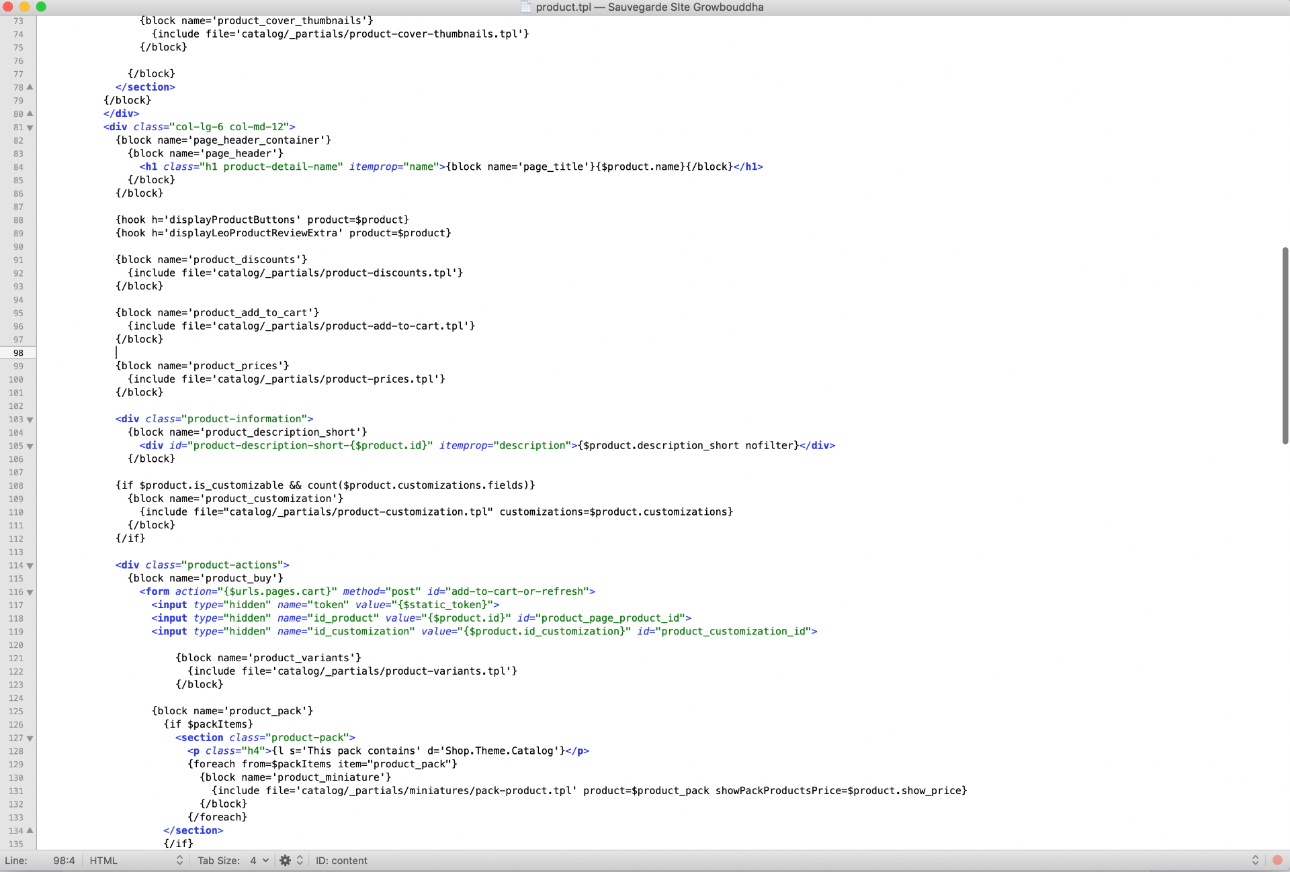Collapse the product-information div at line 103

(30, 420)
